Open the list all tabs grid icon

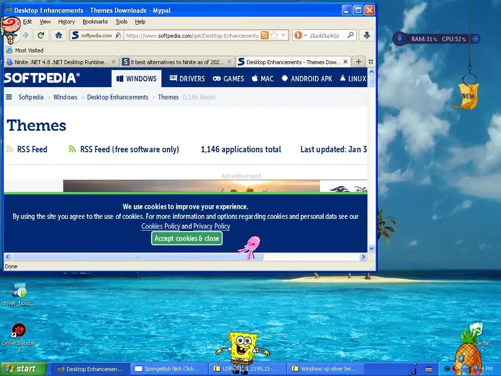pyautogui.click(x=371, y=62)
